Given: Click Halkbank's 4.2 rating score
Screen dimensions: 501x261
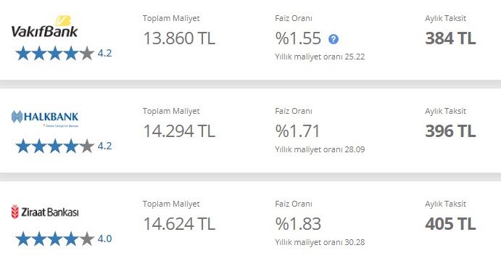Looking at the screenshot, I should pos(105,146).
